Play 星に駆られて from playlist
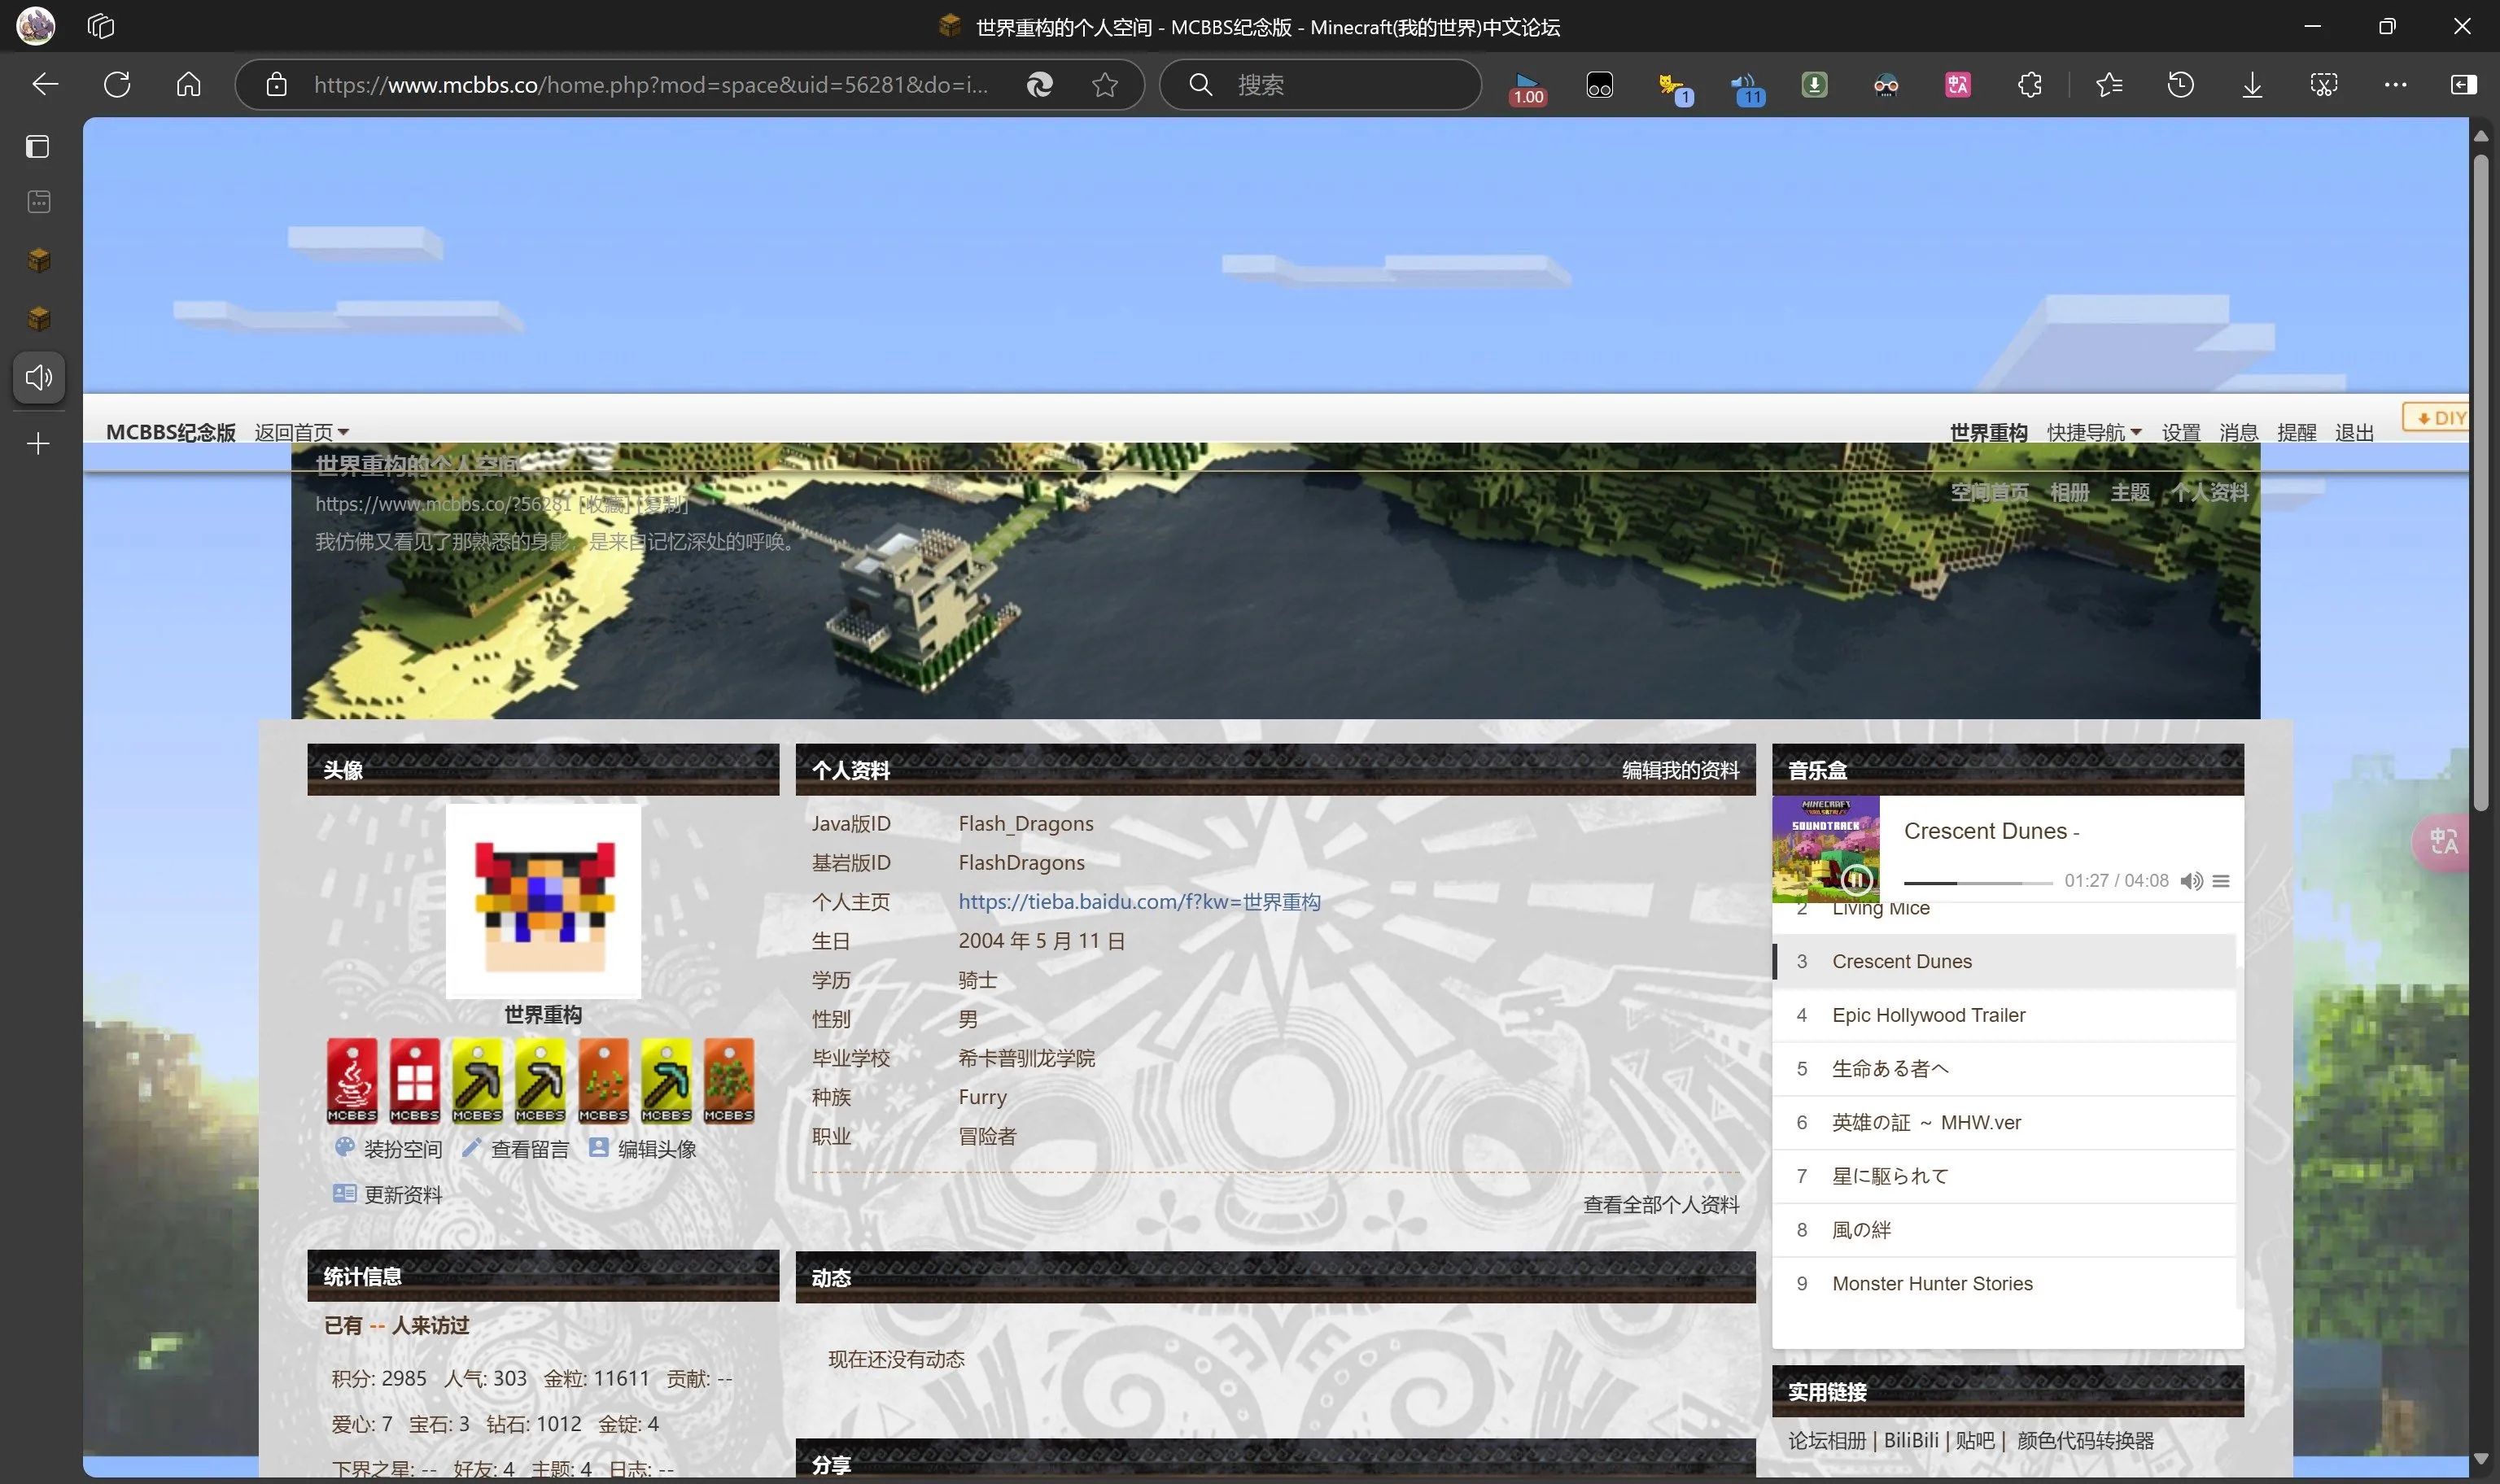The image size is (2500, 1484). [2004, 1176]
